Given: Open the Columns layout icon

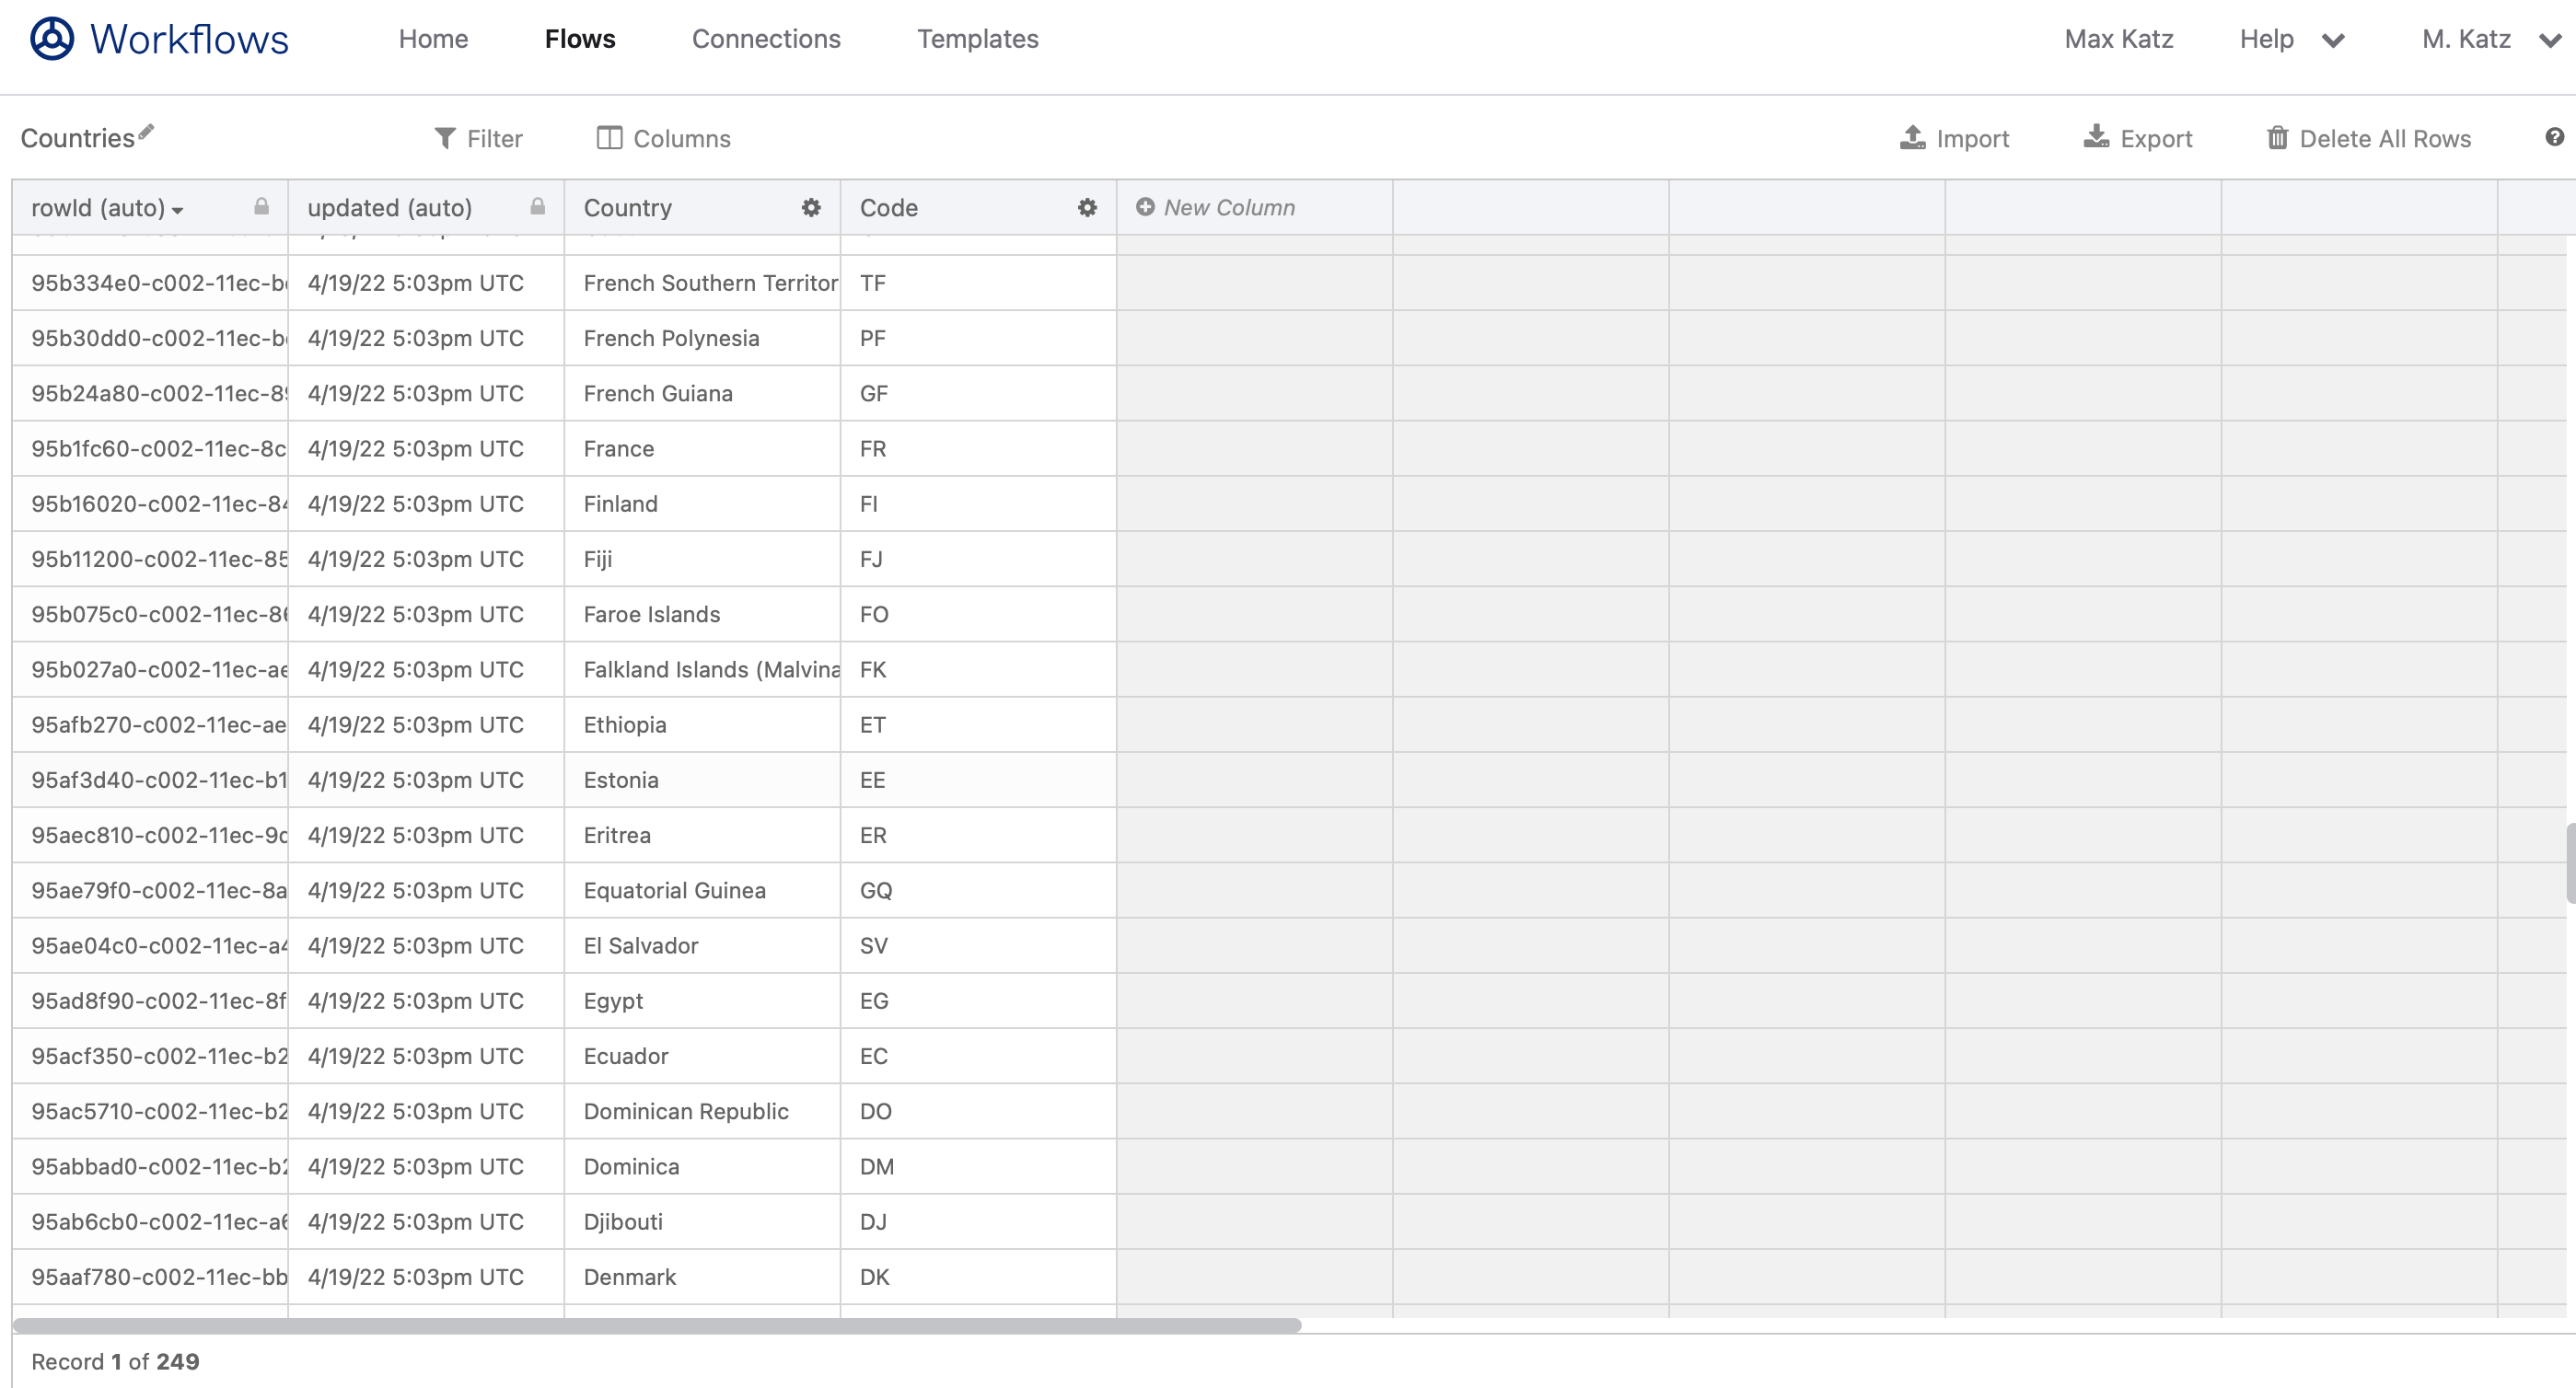Looking at the screenshot, I should [x=609, y=138].
